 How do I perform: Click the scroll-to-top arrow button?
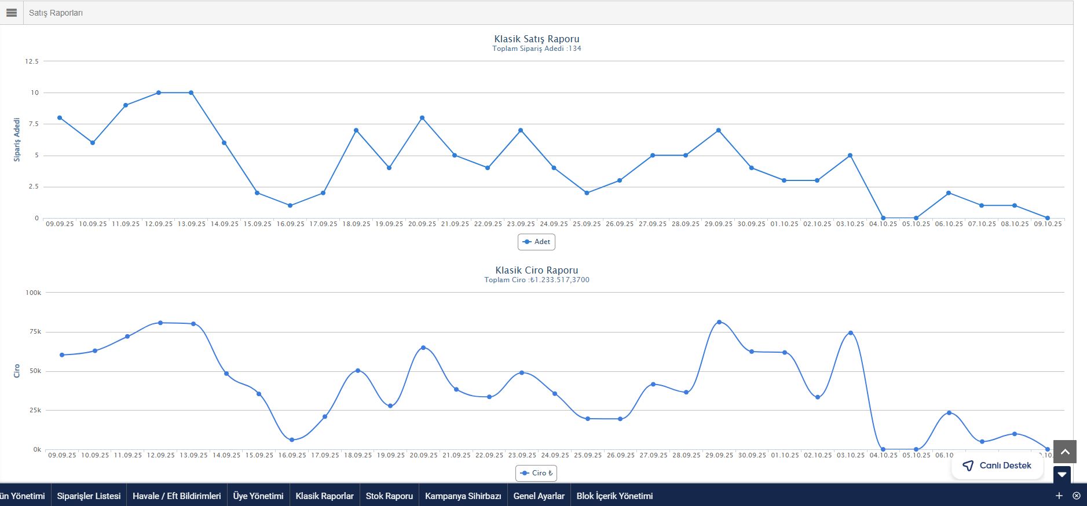point(1065,452)
